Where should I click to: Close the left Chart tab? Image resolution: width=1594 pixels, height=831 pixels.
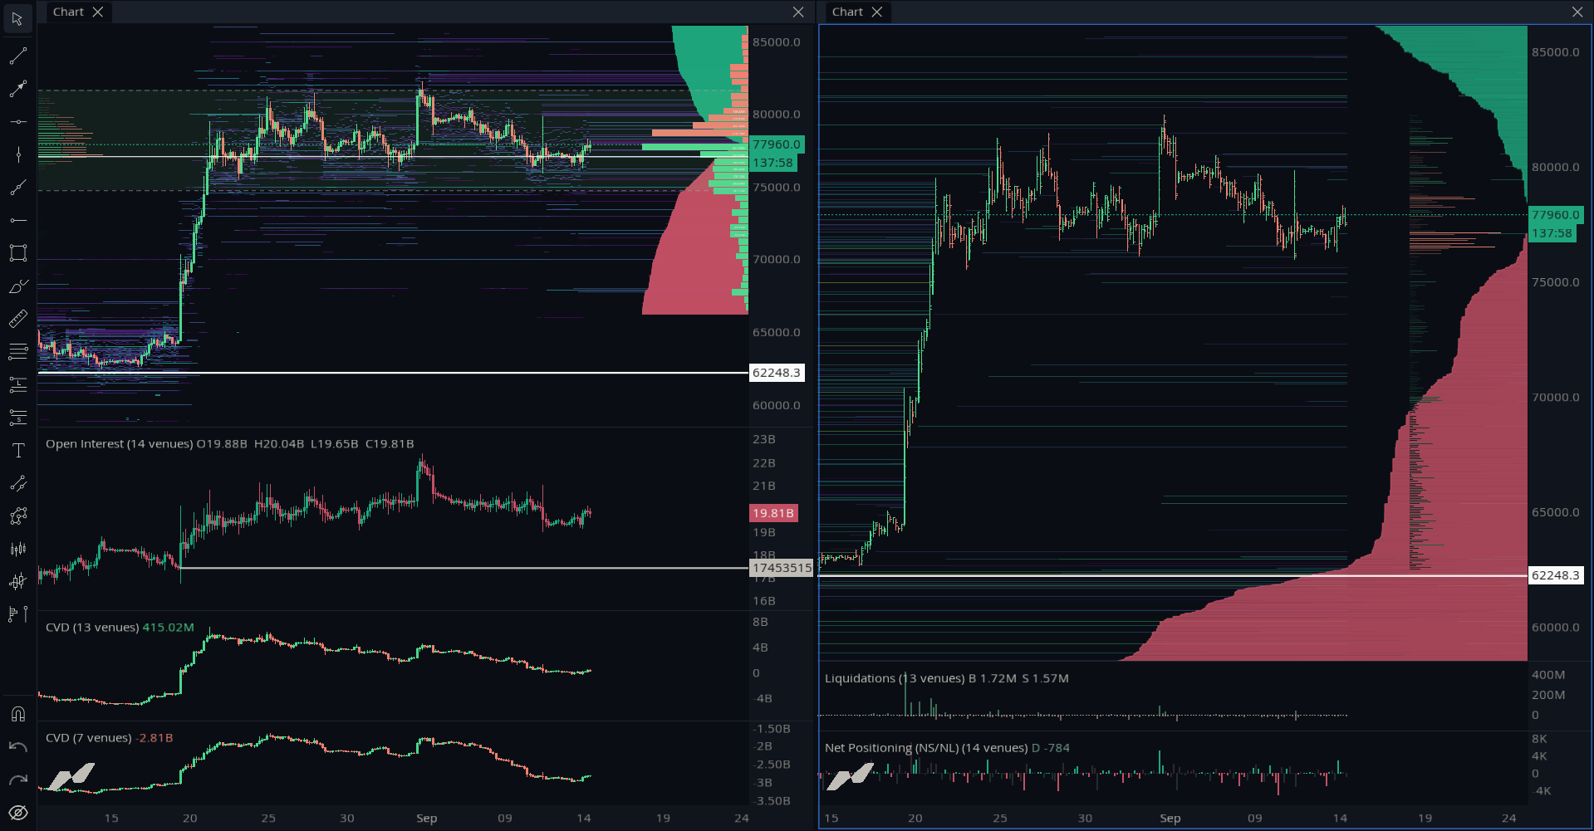[98, 12]
